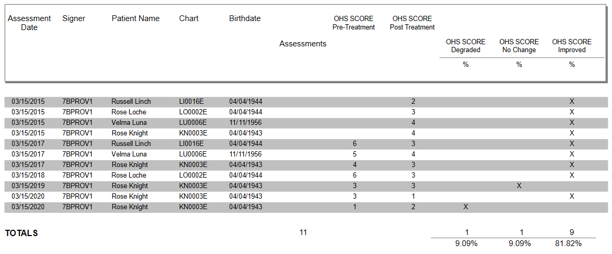This screenshot has width=612, height=254.
Task: Click the Improved total value 9
Action: pos(572,232)
